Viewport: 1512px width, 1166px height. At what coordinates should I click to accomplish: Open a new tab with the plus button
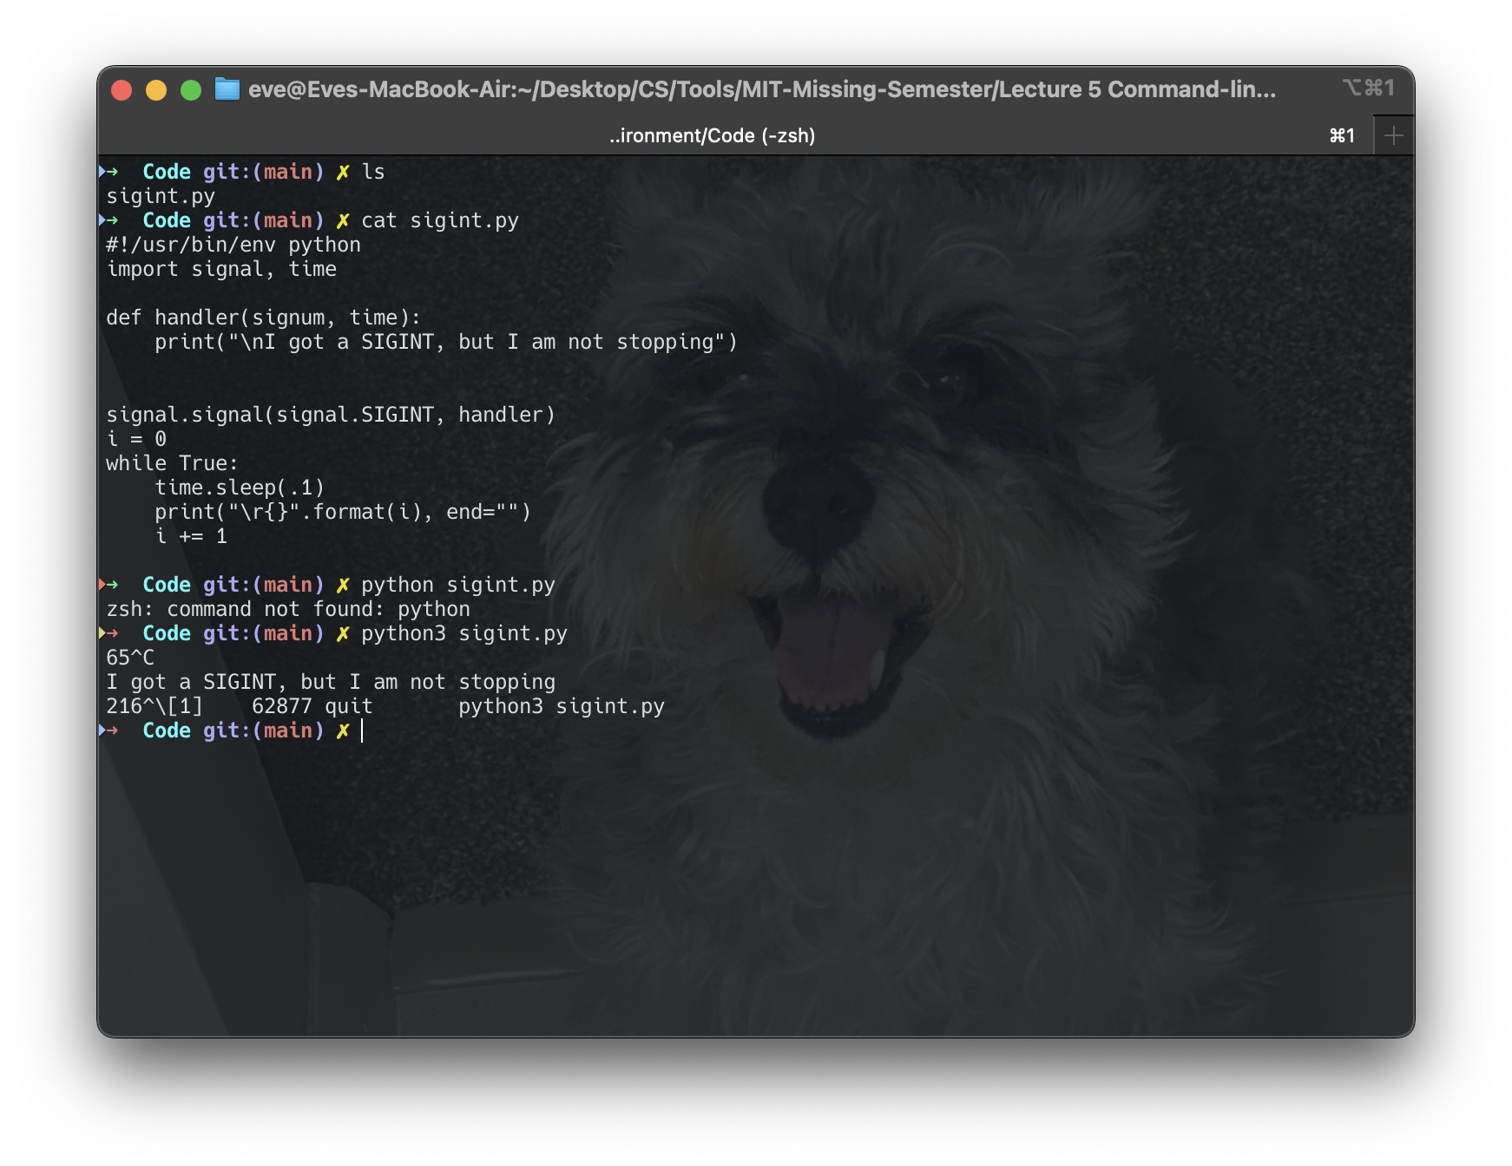[x=1393, y=134]
